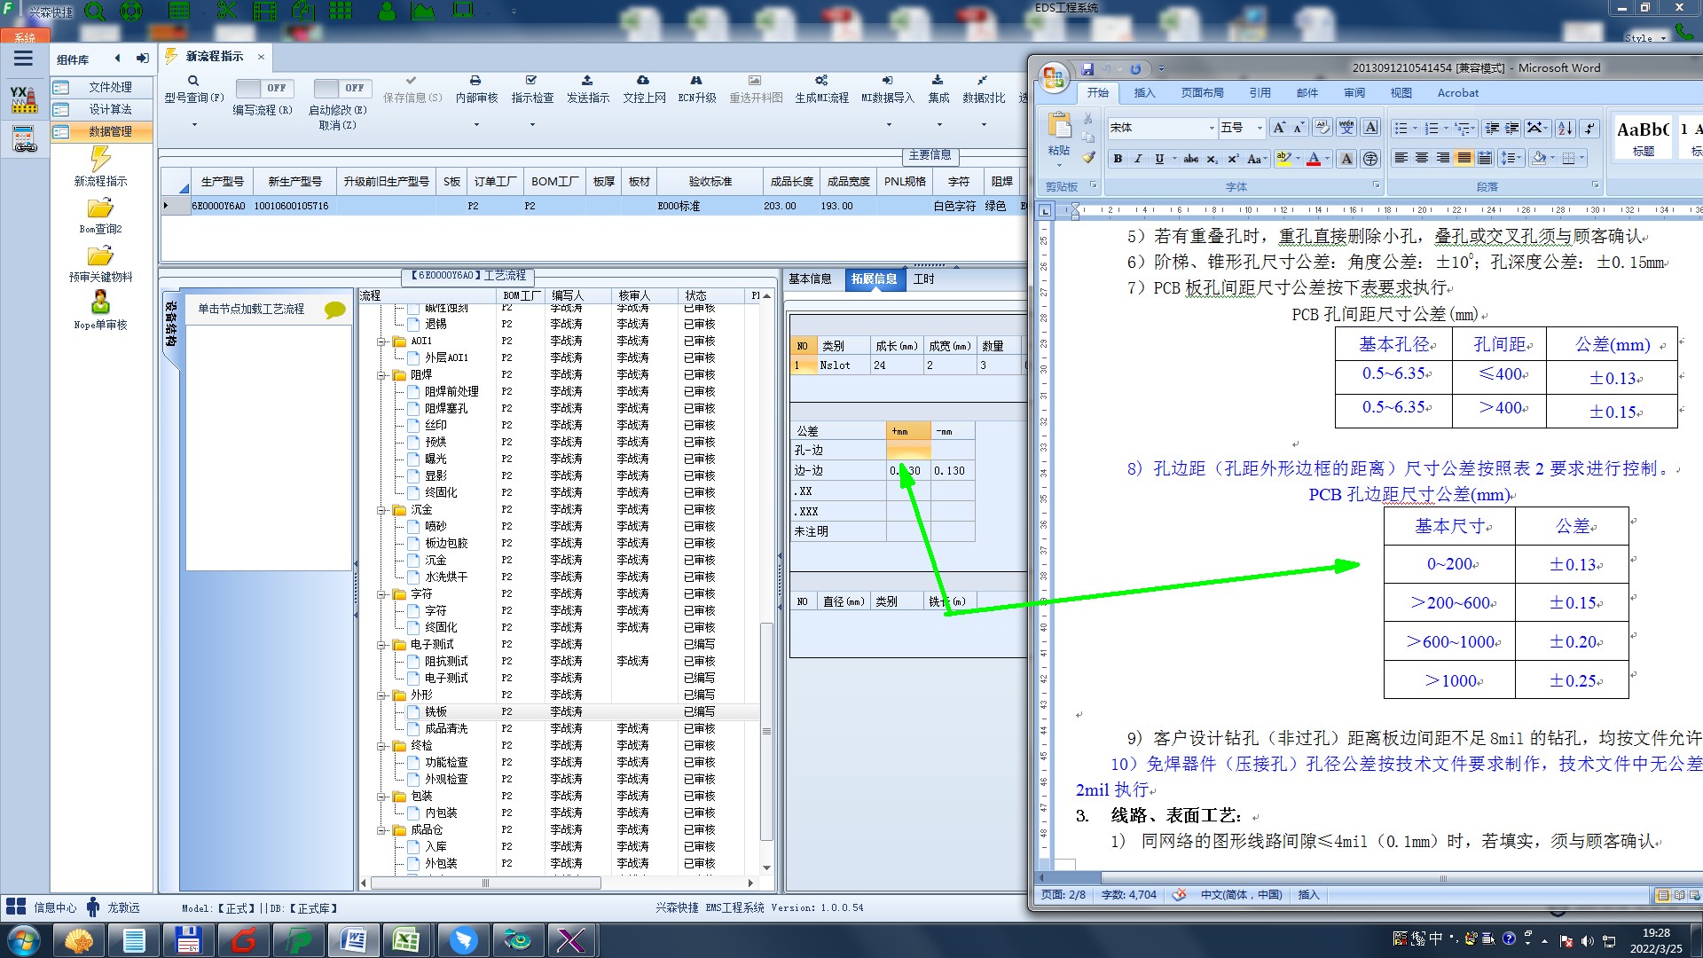The width and height of the screenshot is (1703, 958).
Task: Select the 成品清洗 process row
Action: (559, 728)
